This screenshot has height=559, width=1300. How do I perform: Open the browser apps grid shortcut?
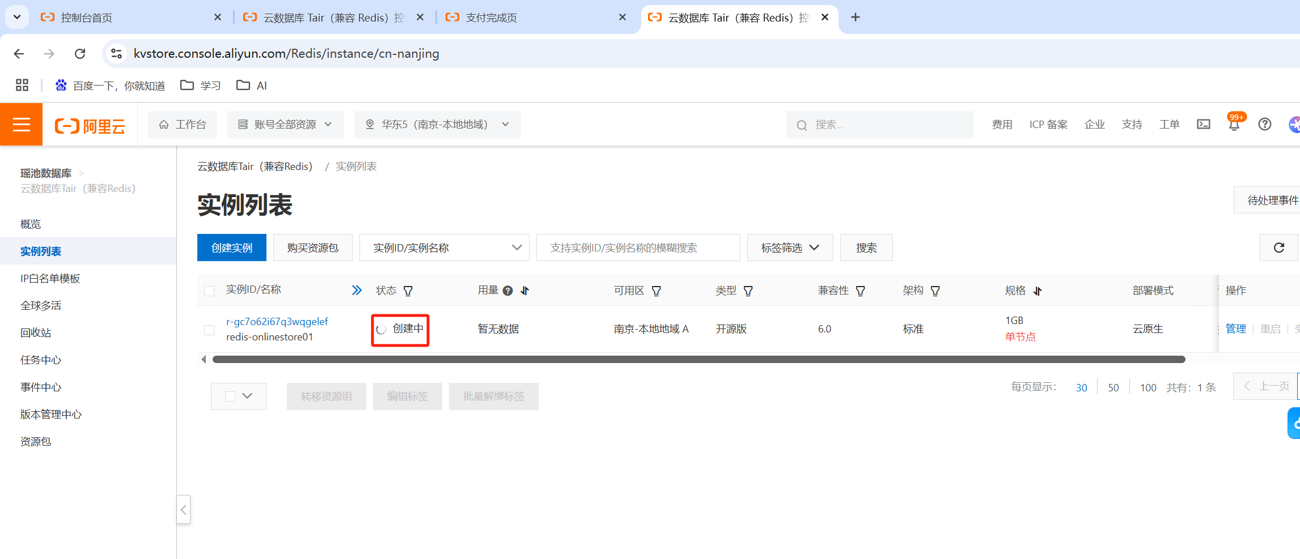(x=22, y=85)
